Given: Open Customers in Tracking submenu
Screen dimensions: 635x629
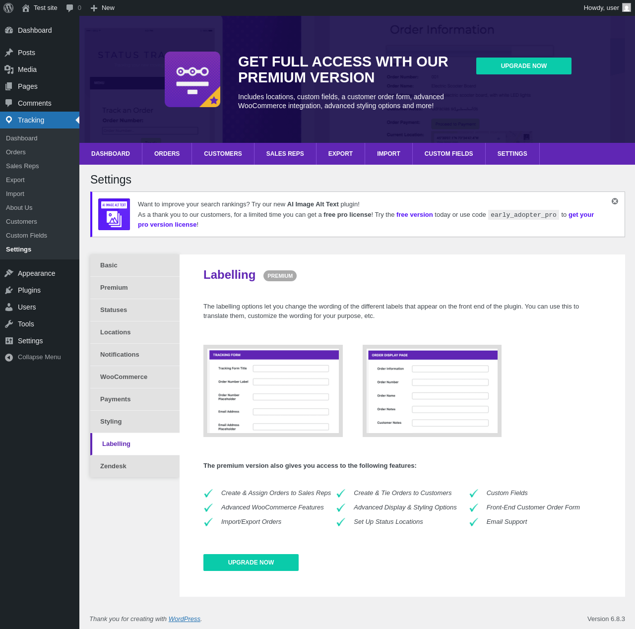Looking at the screenshot, I should point(40,222).
